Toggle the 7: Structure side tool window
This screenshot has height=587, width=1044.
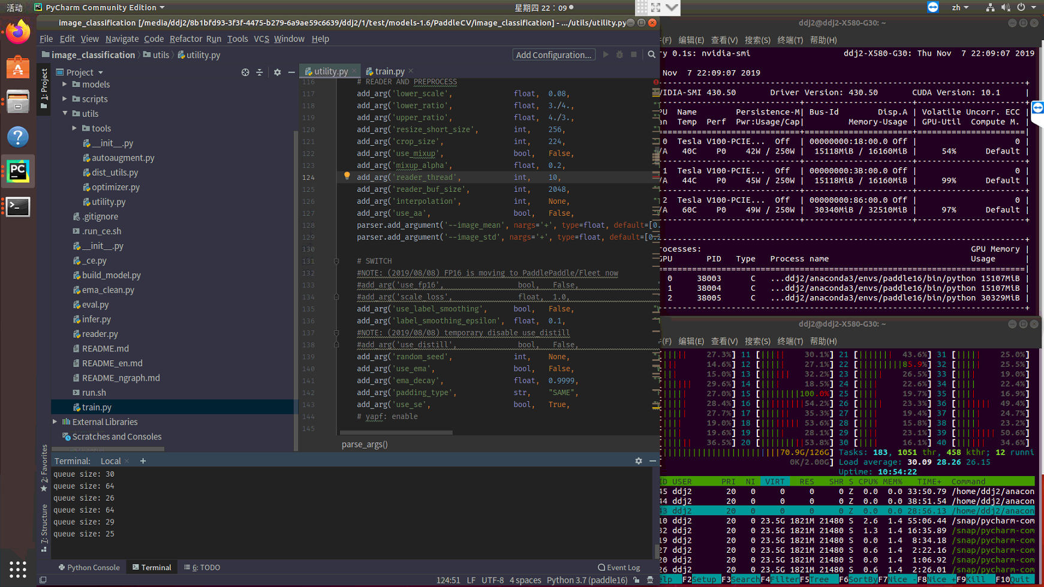point(44,528)
